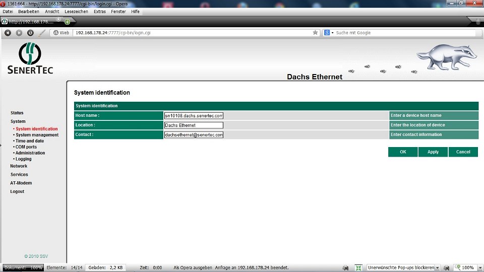Click the Contact email input field
This screenshot has width=484, height=272.
[x=194, y=135]
